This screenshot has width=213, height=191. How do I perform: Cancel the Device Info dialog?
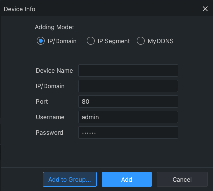(182, 179)
